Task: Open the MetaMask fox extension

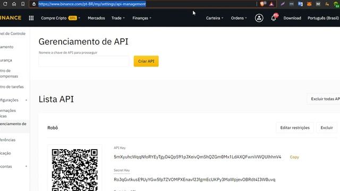Action: (309, 4)
